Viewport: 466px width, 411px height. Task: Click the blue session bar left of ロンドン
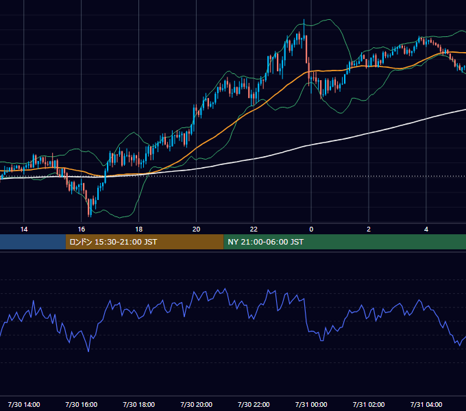[33, 242]
